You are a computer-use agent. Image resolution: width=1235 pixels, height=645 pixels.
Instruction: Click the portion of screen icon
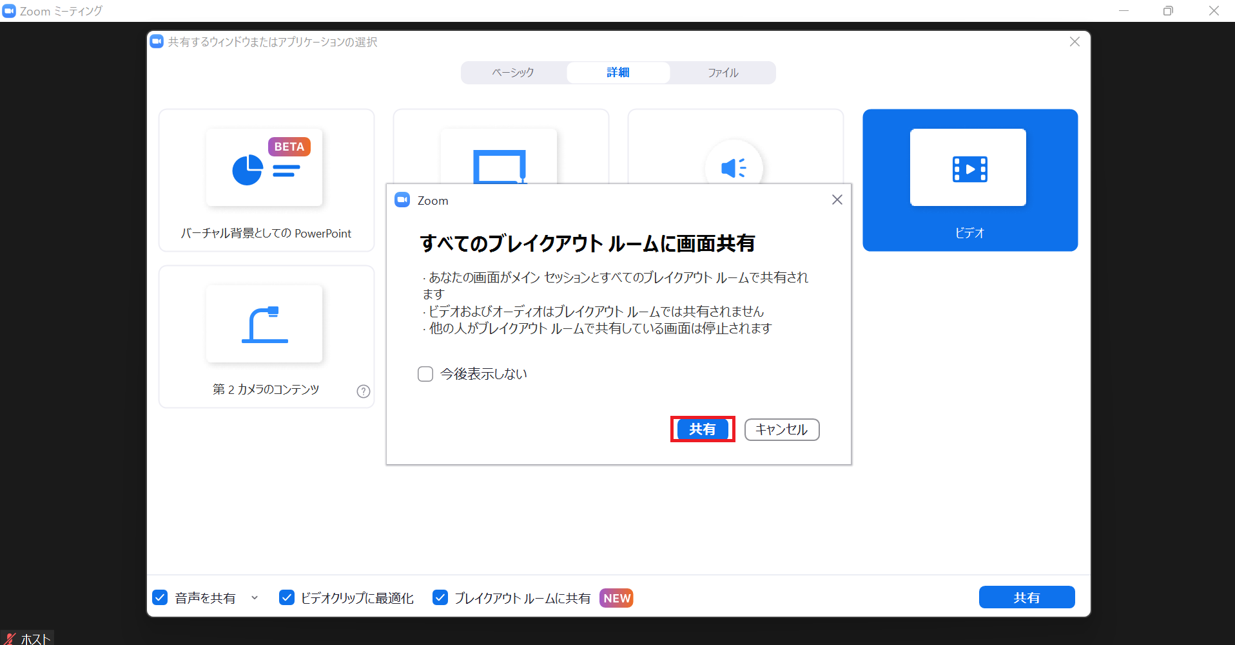click(499, 166)
